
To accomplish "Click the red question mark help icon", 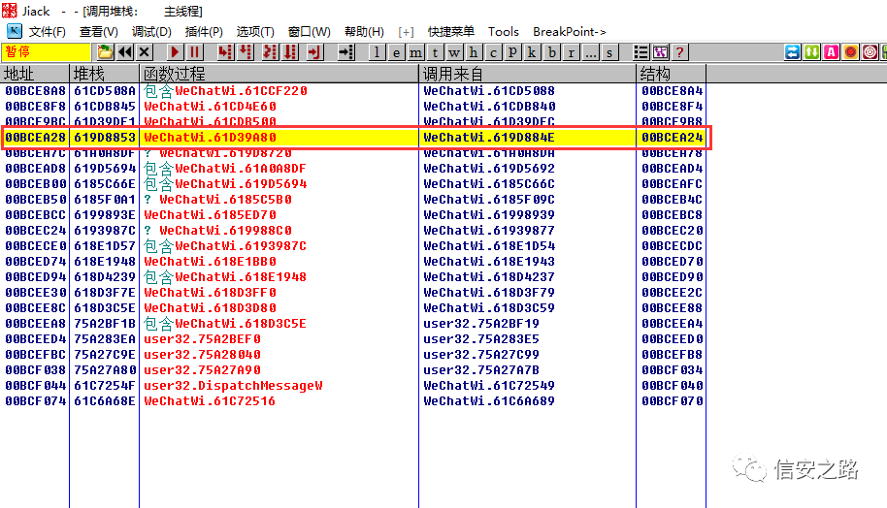I will [x=679, y=52].
